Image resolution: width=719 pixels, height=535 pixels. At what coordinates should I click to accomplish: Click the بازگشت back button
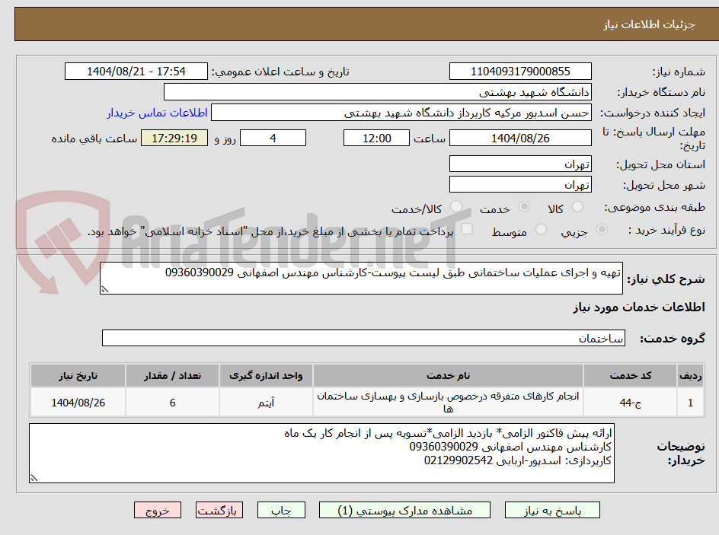click(x=219, y=510)
